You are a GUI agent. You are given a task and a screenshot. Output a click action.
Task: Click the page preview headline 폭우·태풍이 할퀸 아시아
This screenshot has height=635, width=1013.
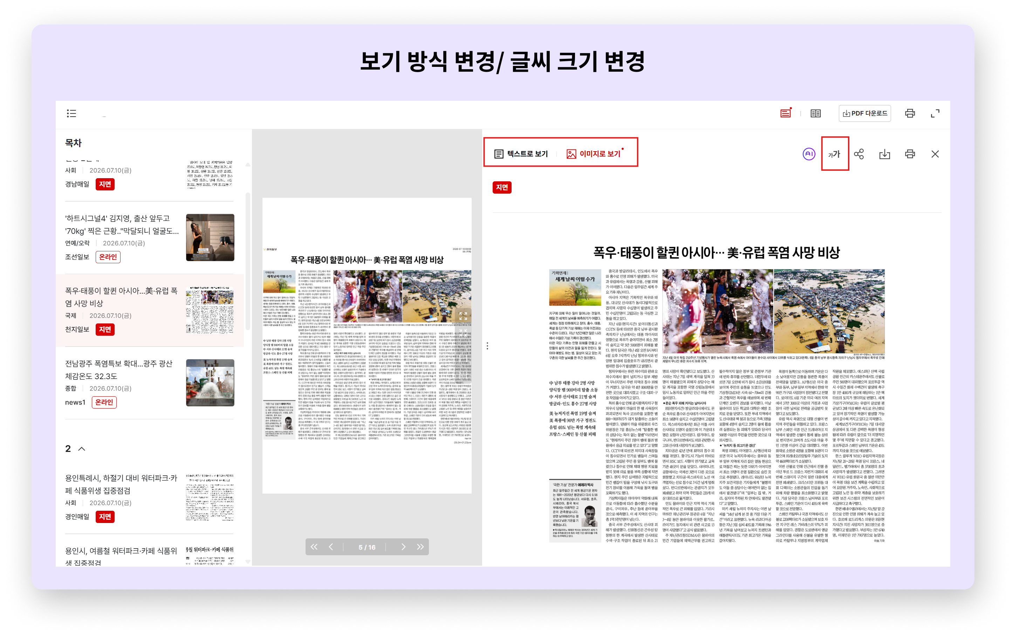click(x=367, y=259)
